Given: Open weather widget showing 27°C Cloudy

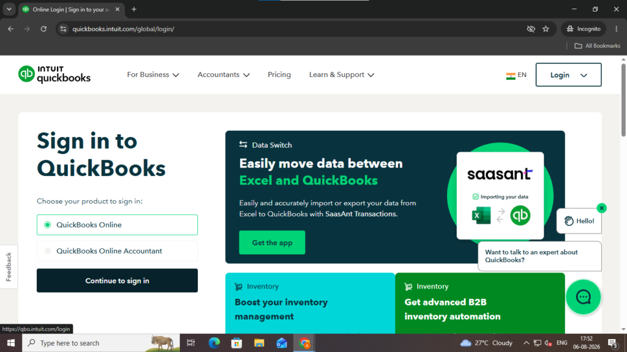Looking at the screenshot, I should pos(486,343).
